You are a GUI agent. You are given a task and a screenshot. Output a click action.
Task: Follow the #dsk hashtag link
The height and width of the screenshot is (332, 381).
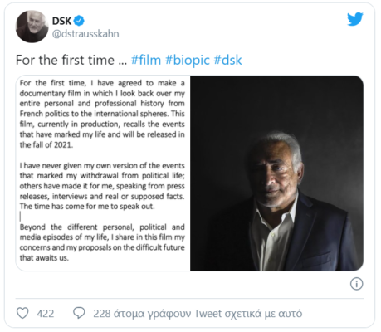pyautogui.click(x=227, y=60)
